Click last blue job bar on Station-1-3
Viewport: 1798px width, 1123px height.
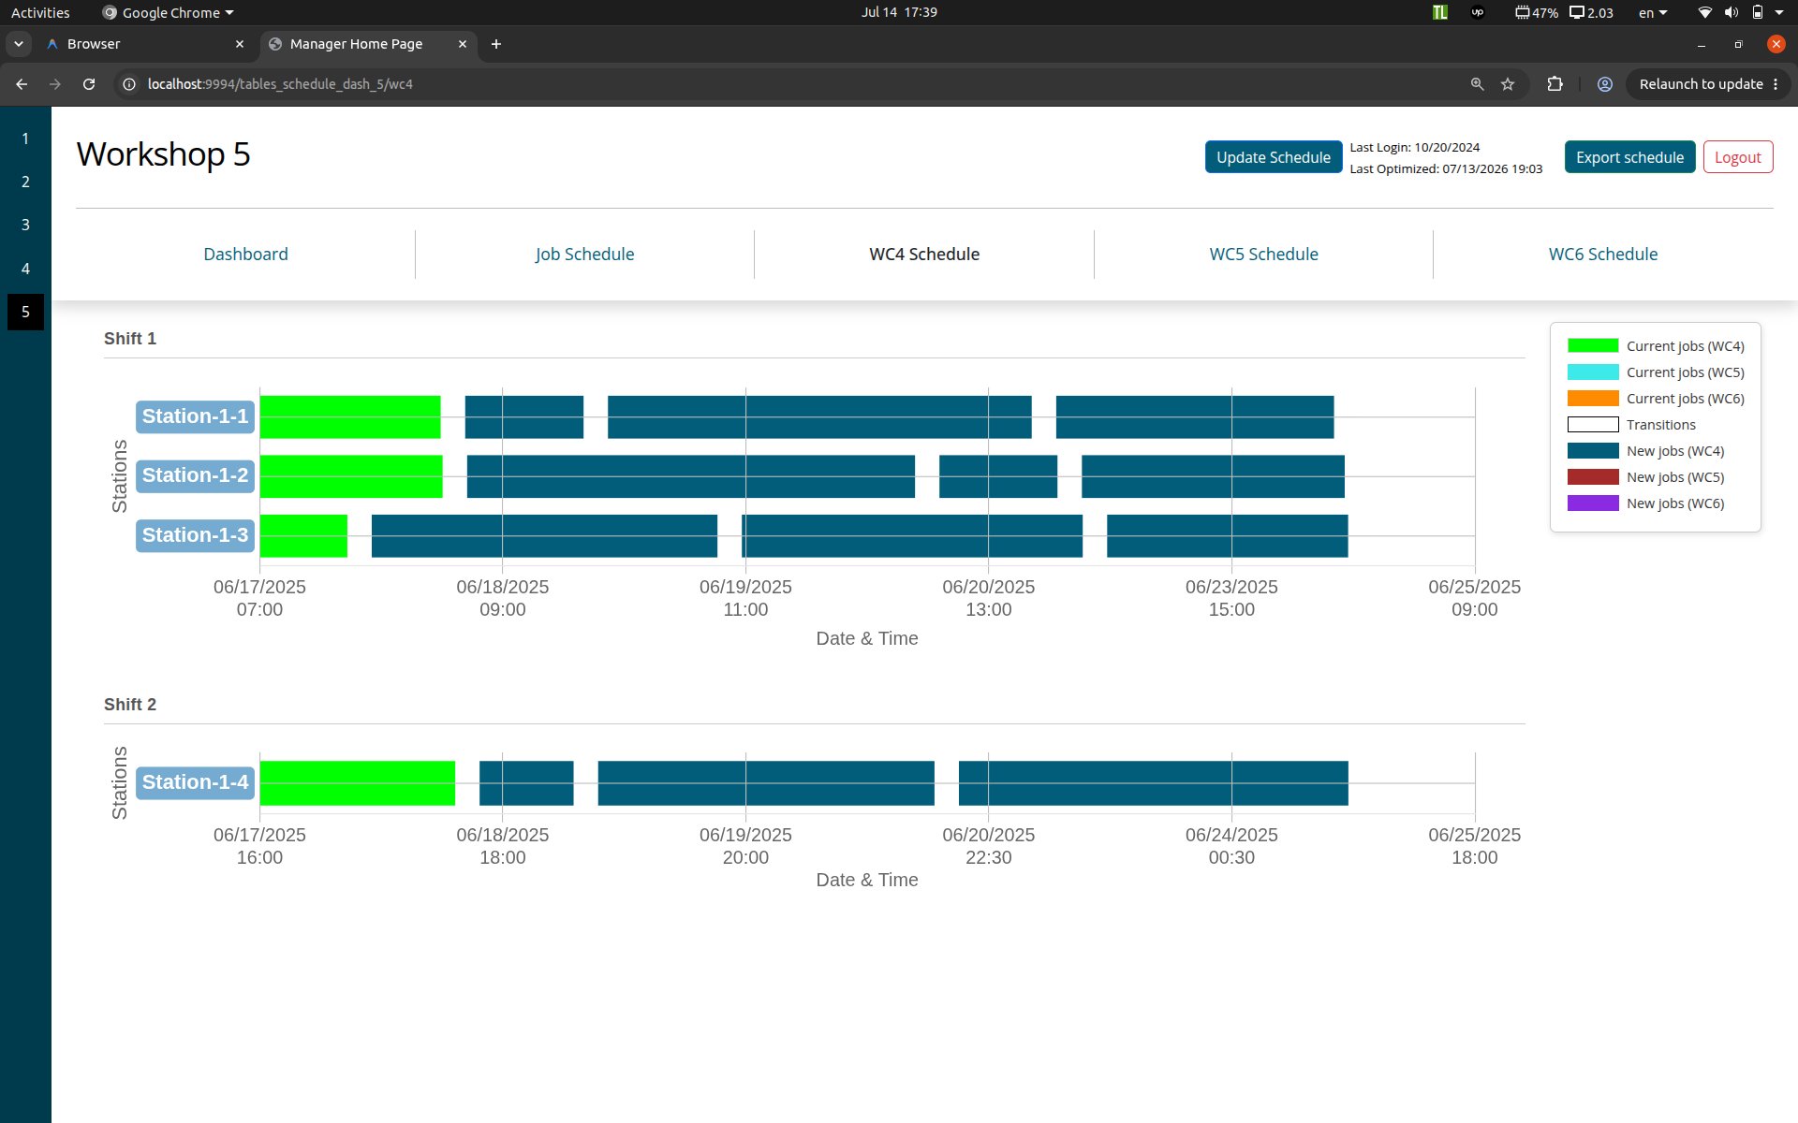pos(1228,535)
